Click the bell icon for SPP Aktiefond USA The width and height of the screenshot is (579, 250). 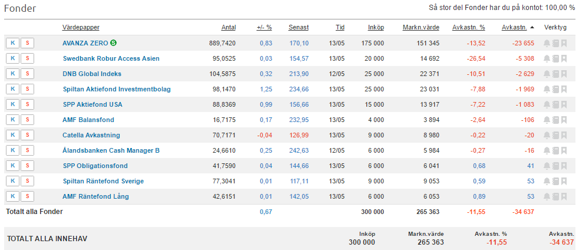point(547,104)
